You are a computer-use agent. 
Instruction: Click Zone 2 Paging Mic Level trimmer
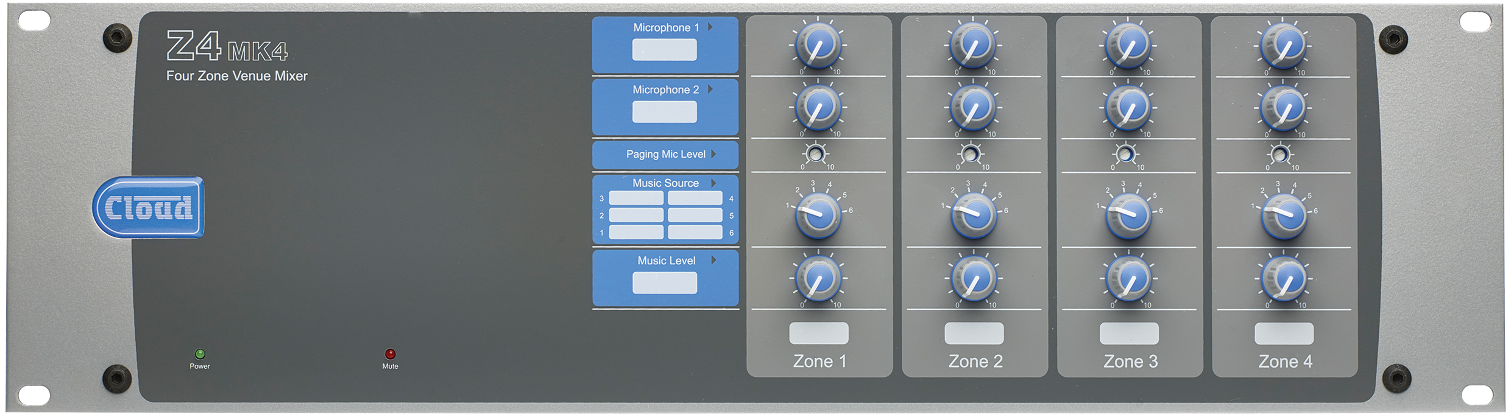point(971,154)
